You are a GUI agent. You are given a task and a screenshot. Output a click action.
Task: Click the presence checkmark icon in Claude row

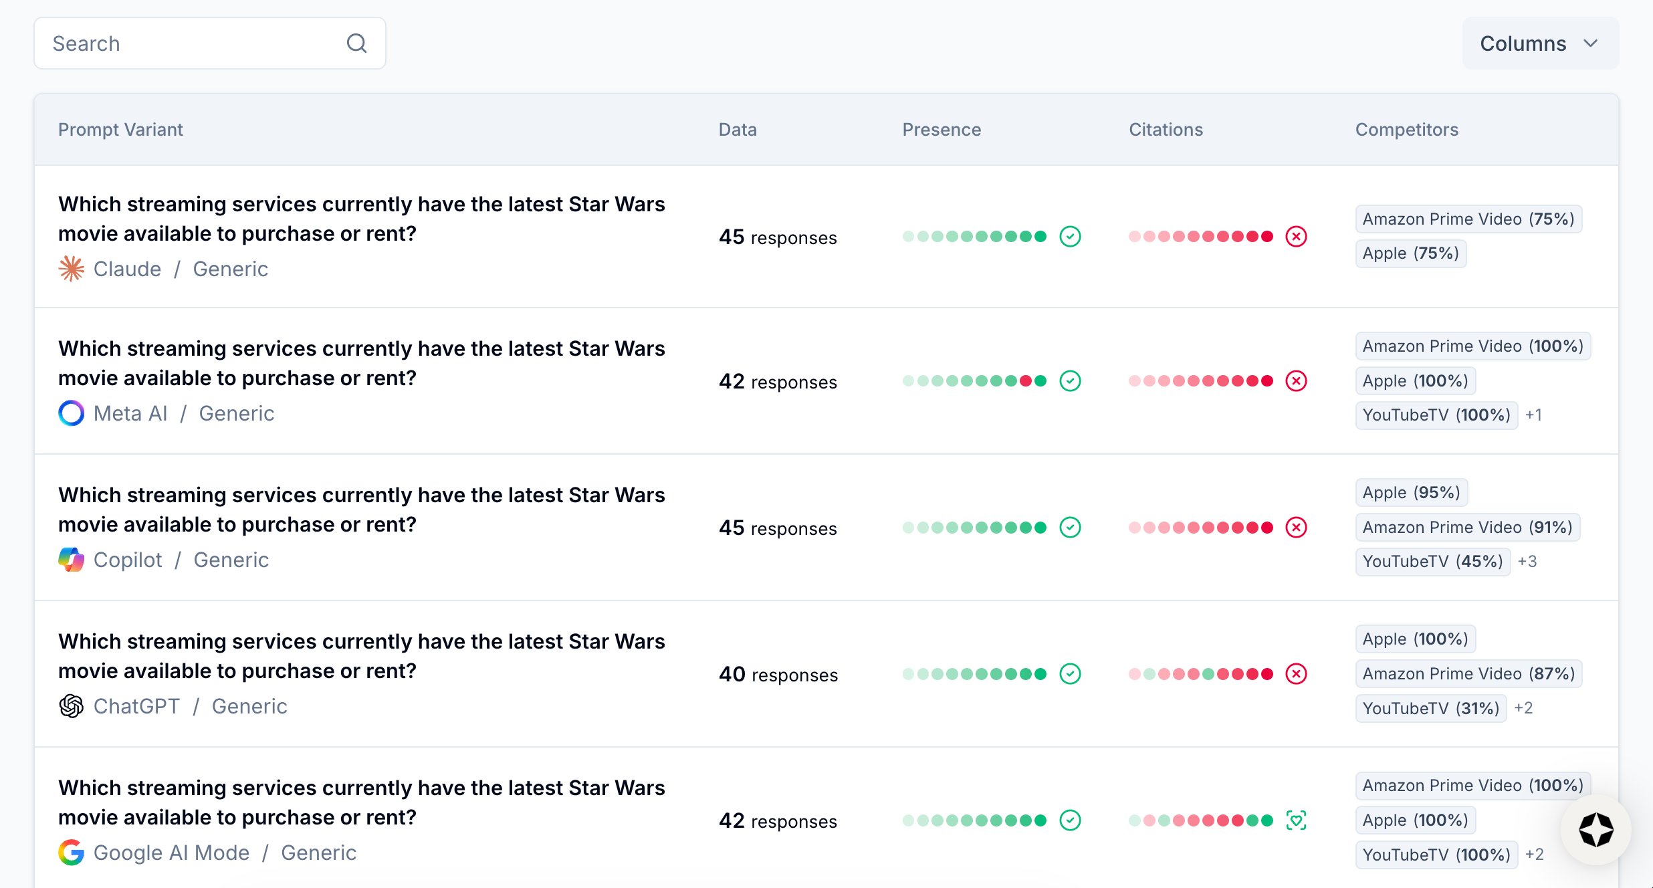1071,236
